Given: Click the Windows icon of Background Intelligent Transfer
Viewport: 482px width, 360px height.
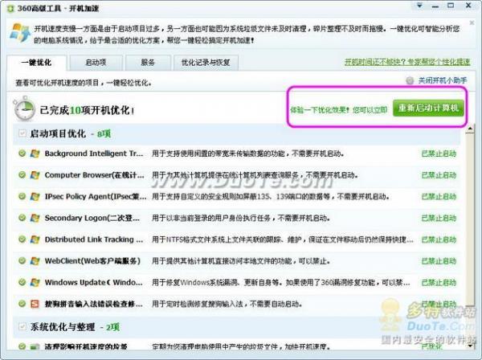Looking at the screenshot, I should (35, 153).
